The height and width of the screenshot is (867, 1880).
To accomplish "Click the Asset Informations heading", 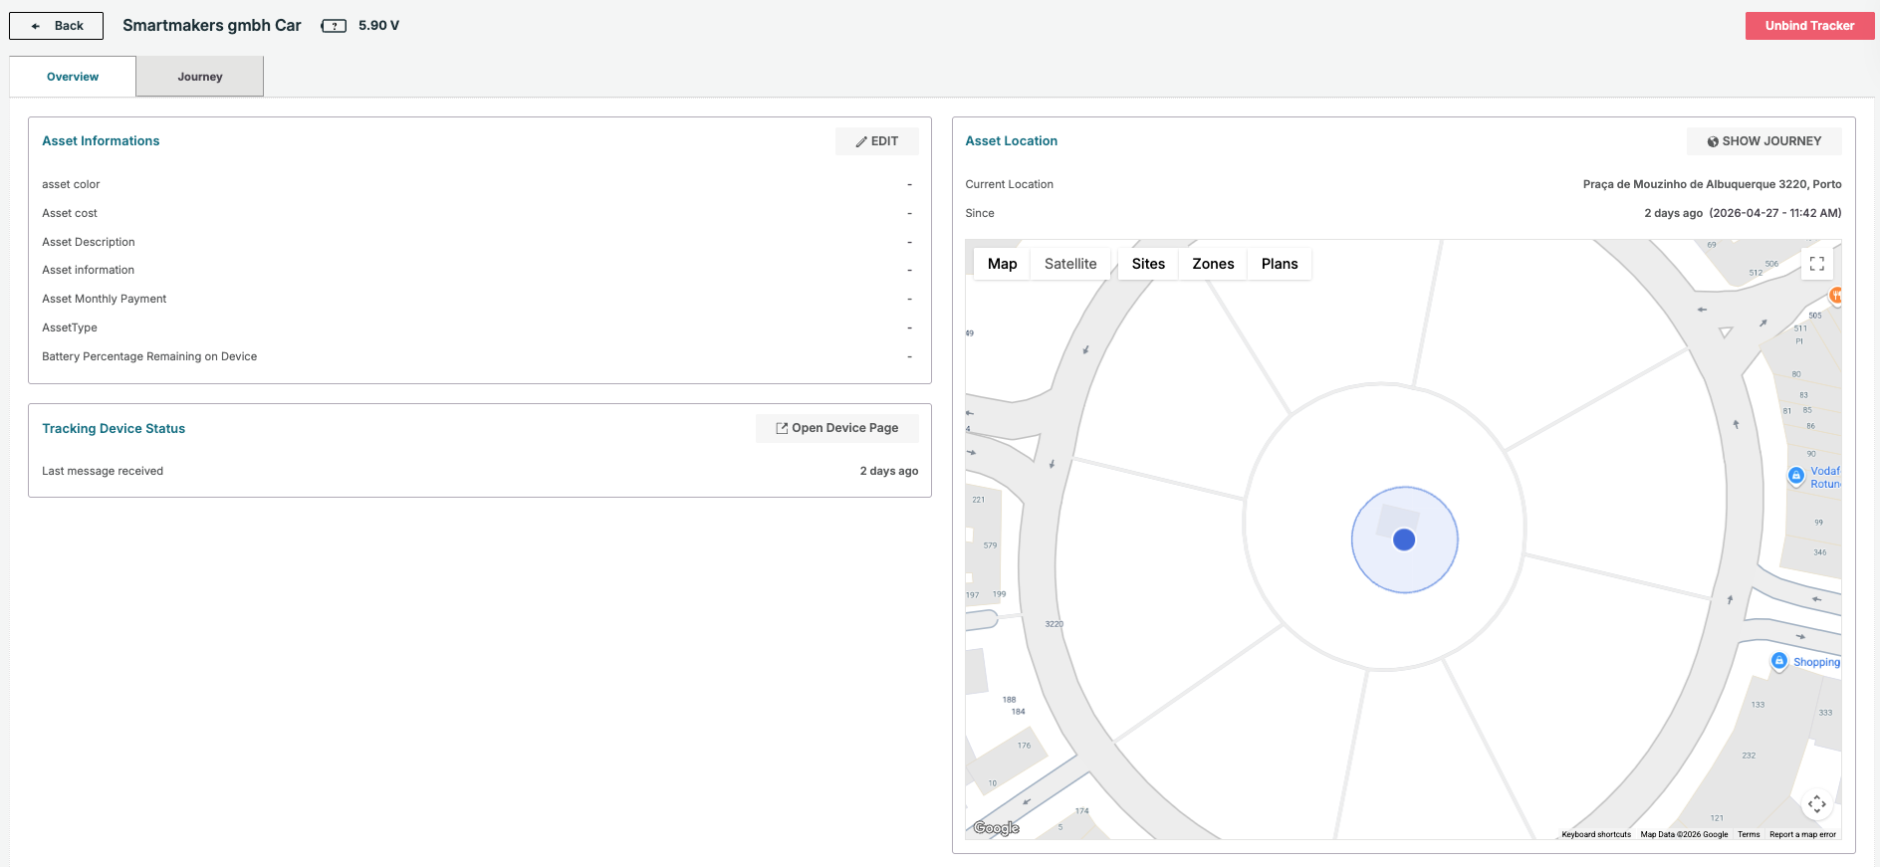I will pos(101,141).
